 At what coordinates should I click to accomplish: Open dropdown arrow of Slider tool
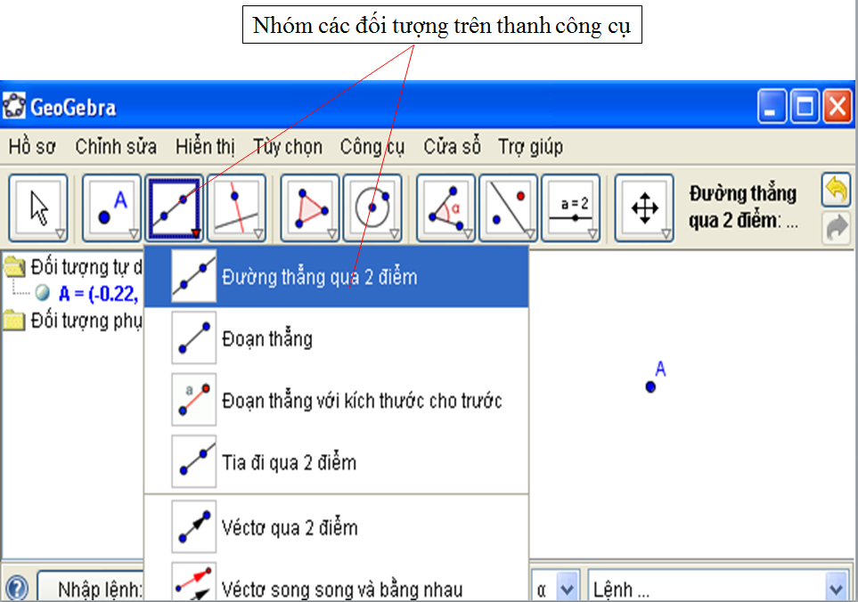[592, 234]
